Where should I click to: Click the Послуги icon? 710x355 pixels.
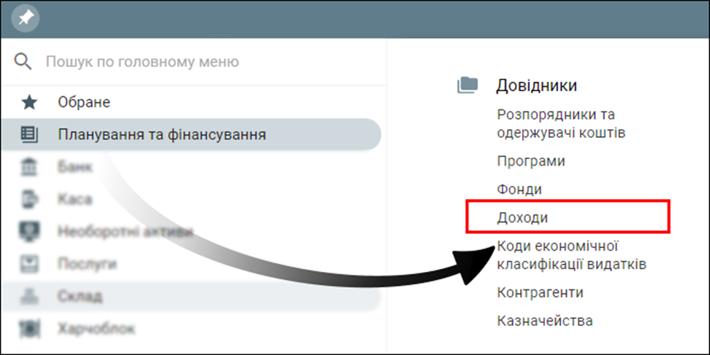click(29, 264)
